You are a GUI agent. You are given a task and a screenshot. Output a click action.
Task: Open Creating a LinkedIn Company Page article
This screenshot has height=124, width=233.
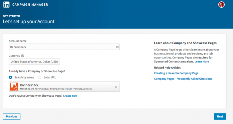pos(176,73)
